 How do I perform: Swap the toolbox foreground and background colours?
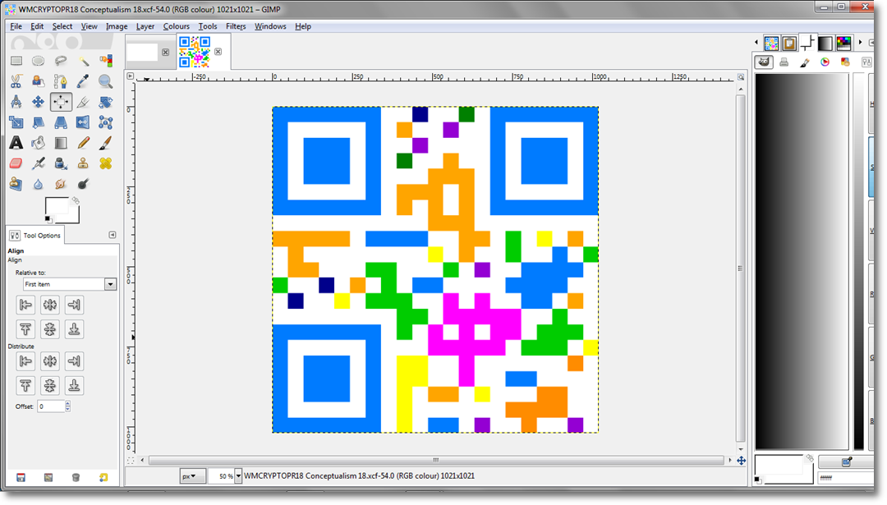click(76, 200)
